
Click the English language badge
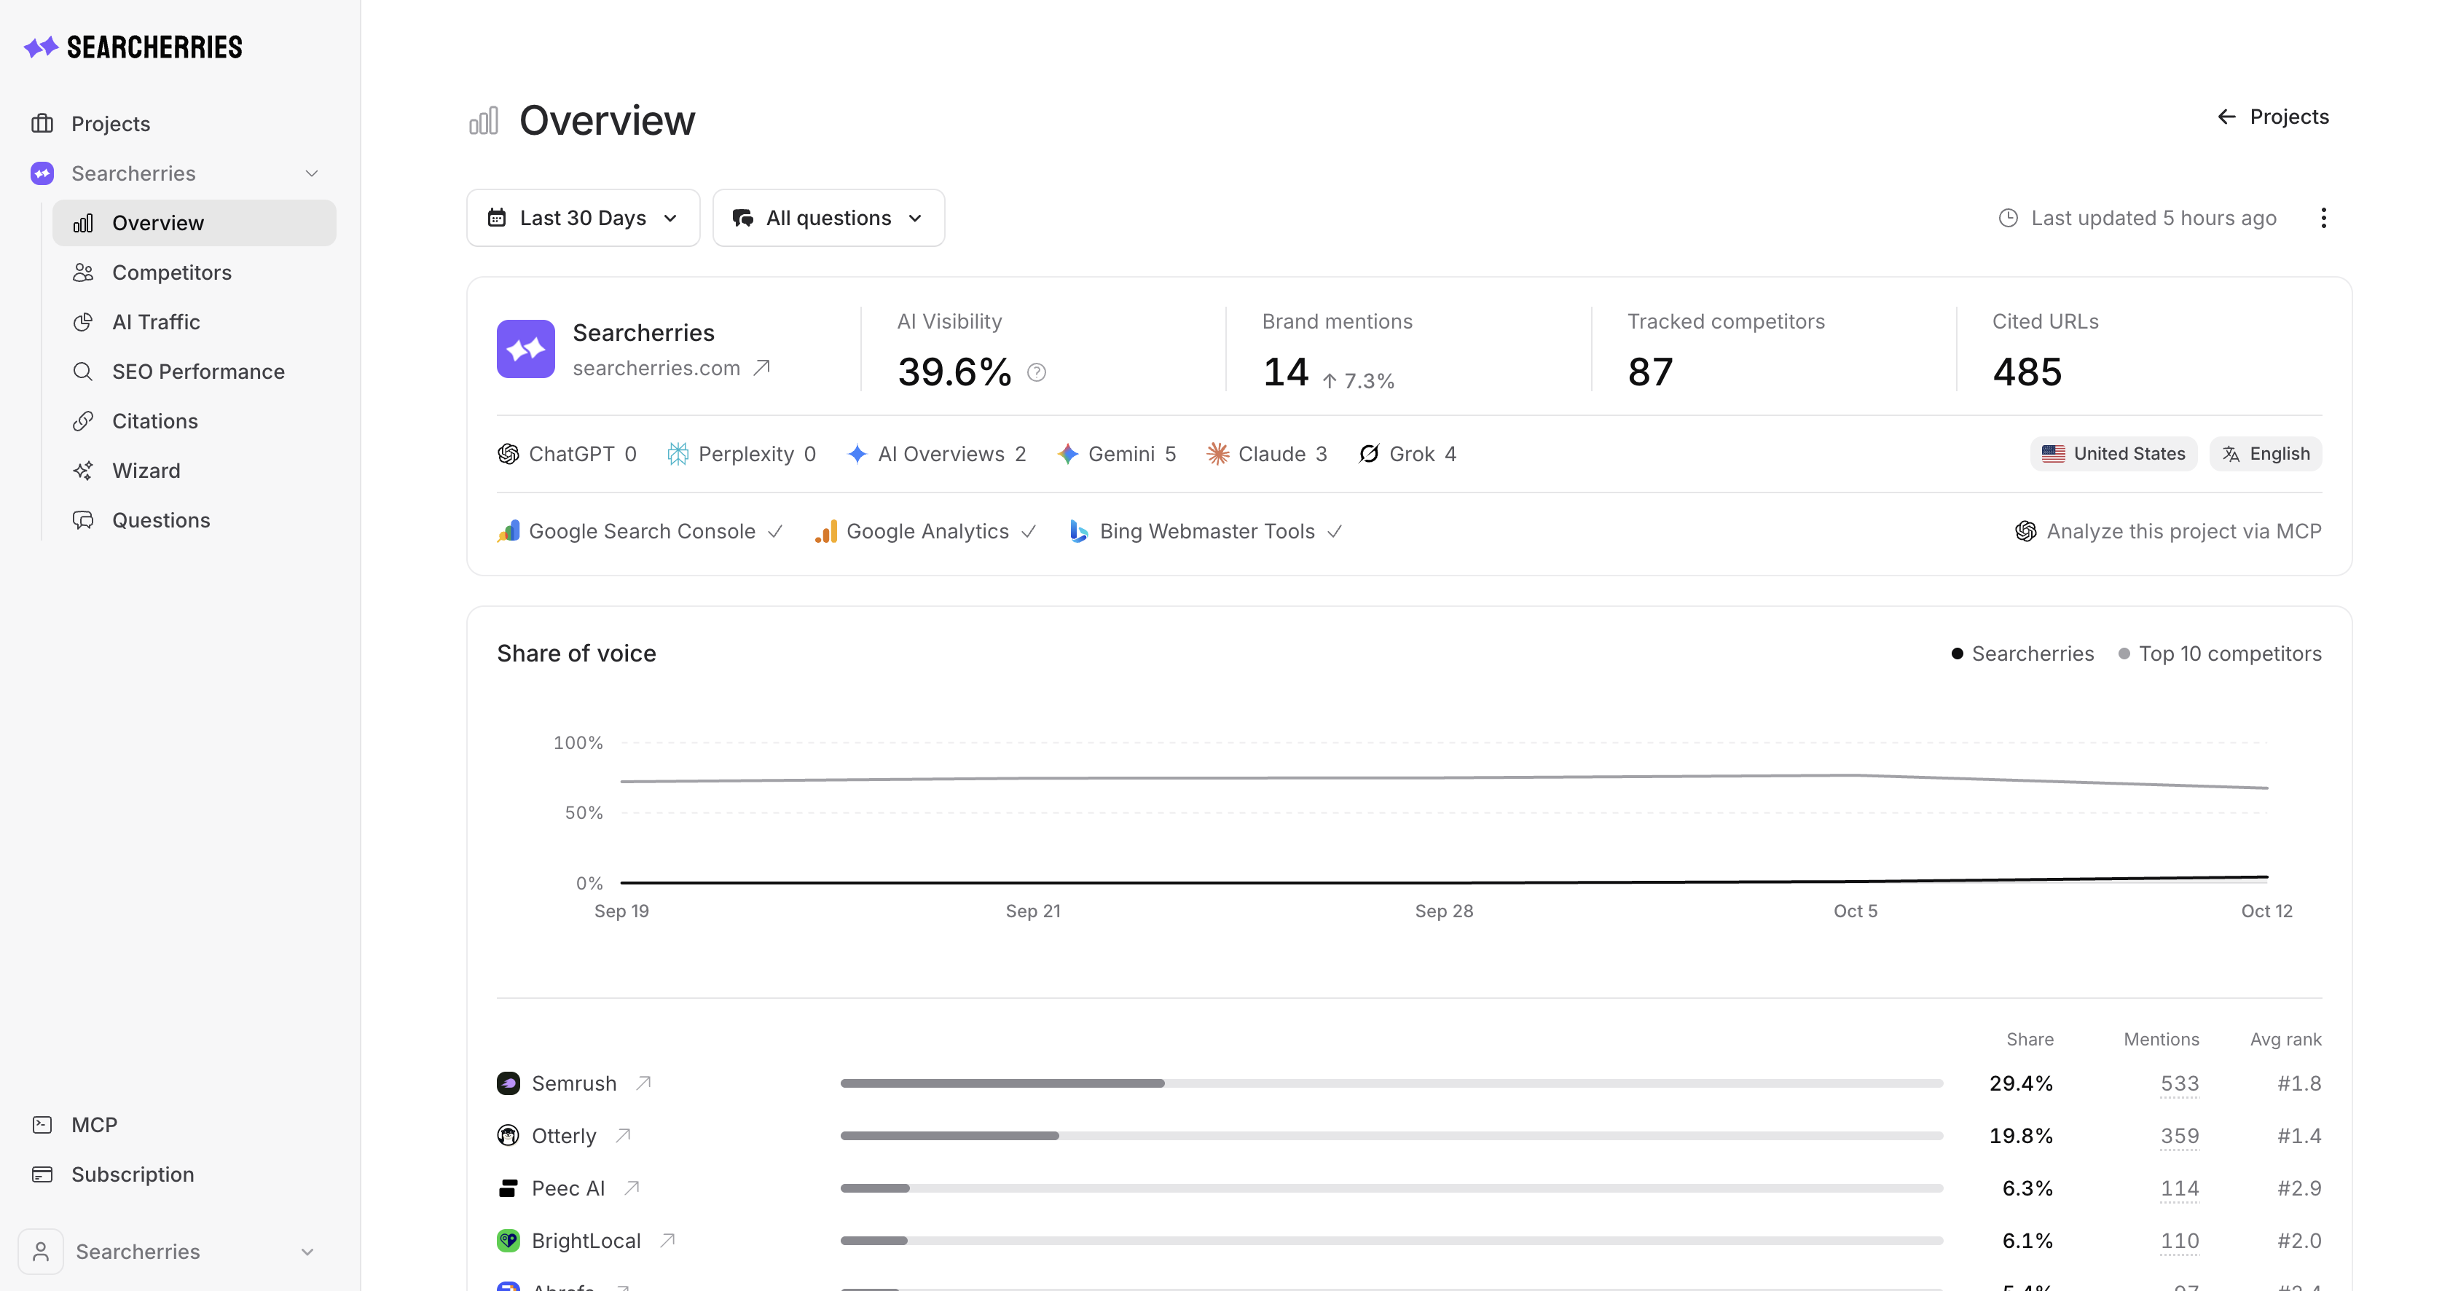(x=2266, y=454)
